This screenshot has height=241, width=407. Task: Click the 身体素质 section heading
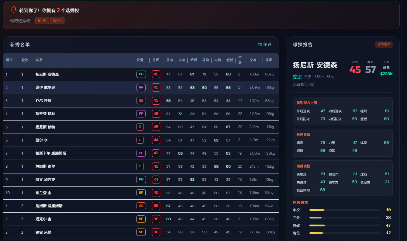coord(303,134)
